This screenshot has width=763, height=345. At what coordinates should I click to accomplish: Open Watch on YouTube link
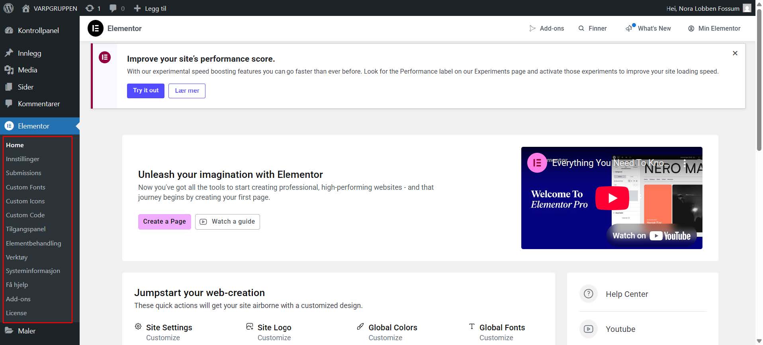pyautogui.click(x=651, y=236)
